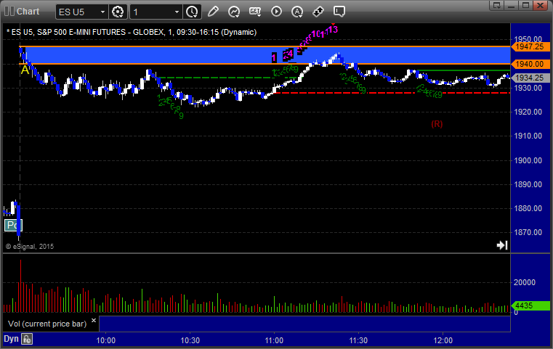The height and width of the screenshot is (349, 553).
Task: Click the trade arrows icon
Action: (x=318, y=12)
